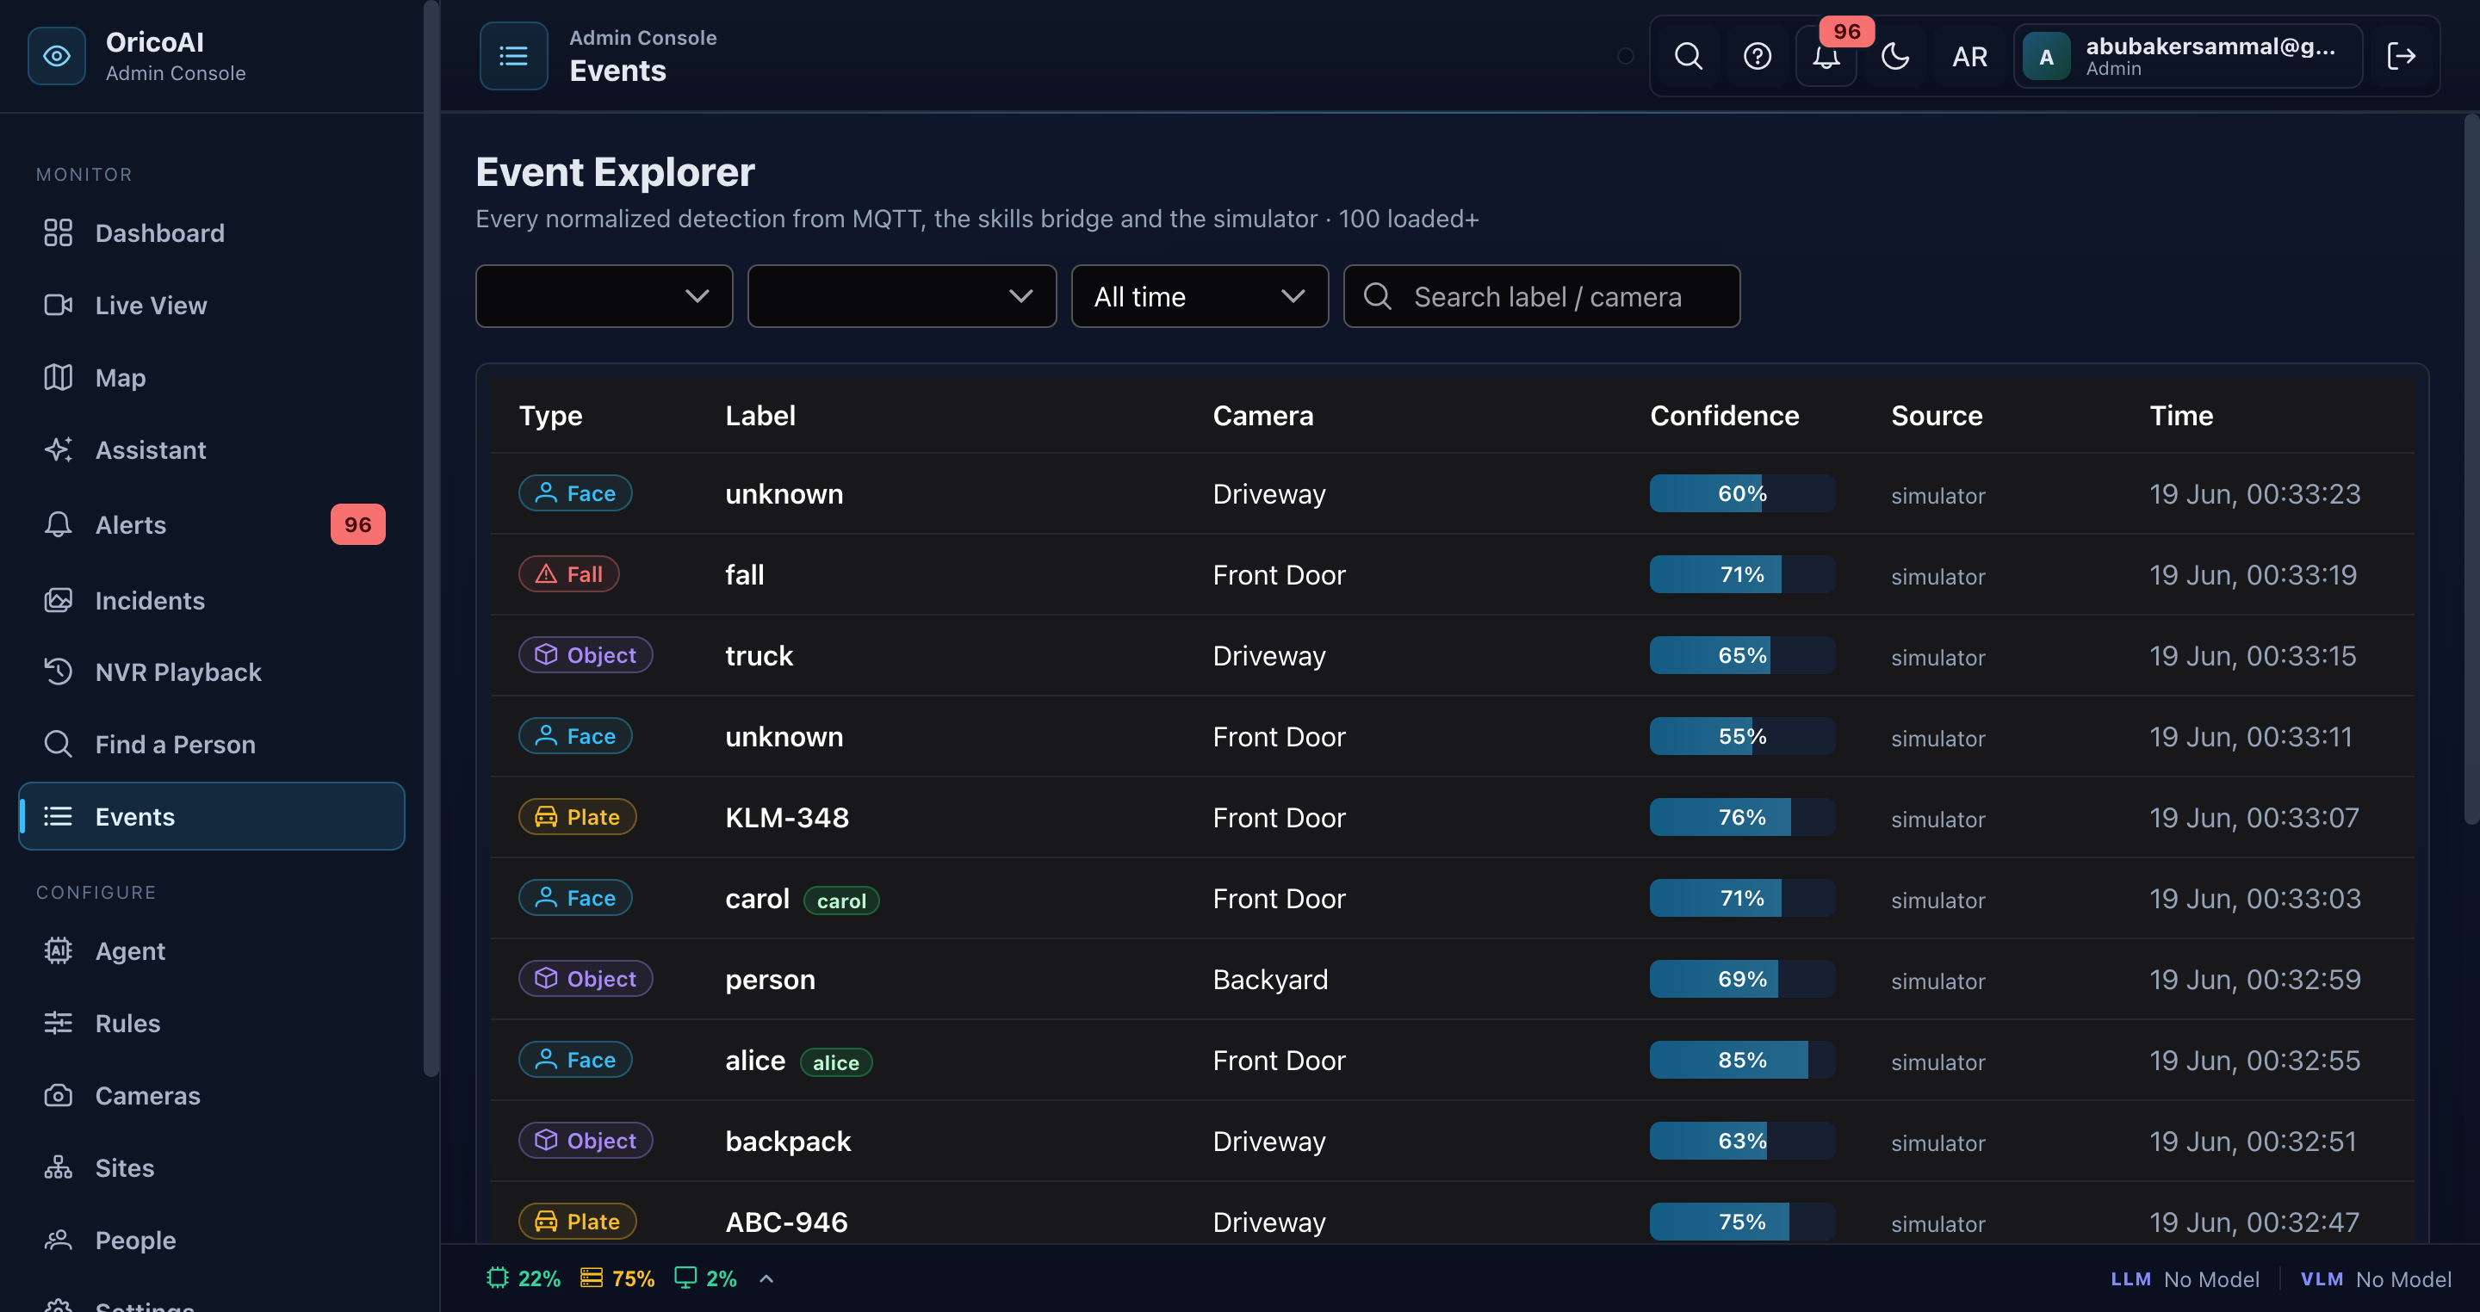Select the Backyard camera cell
Viewport: 2480px width, 1312px height.
click(1270, 979)
